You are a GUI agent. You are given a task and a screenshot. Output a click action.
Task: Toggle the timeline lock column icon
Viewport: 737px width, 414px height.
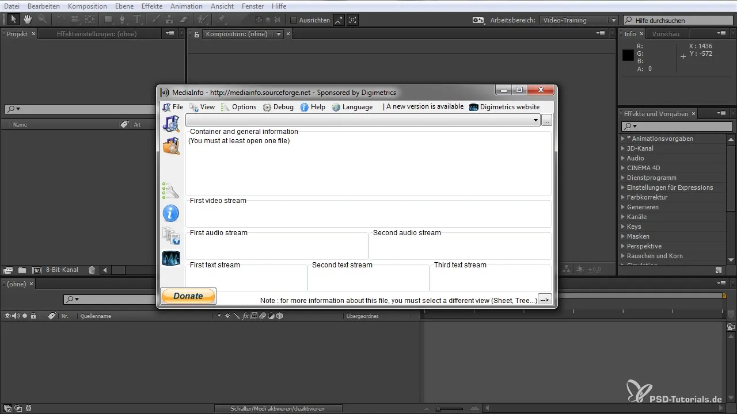tap(33, 316)
